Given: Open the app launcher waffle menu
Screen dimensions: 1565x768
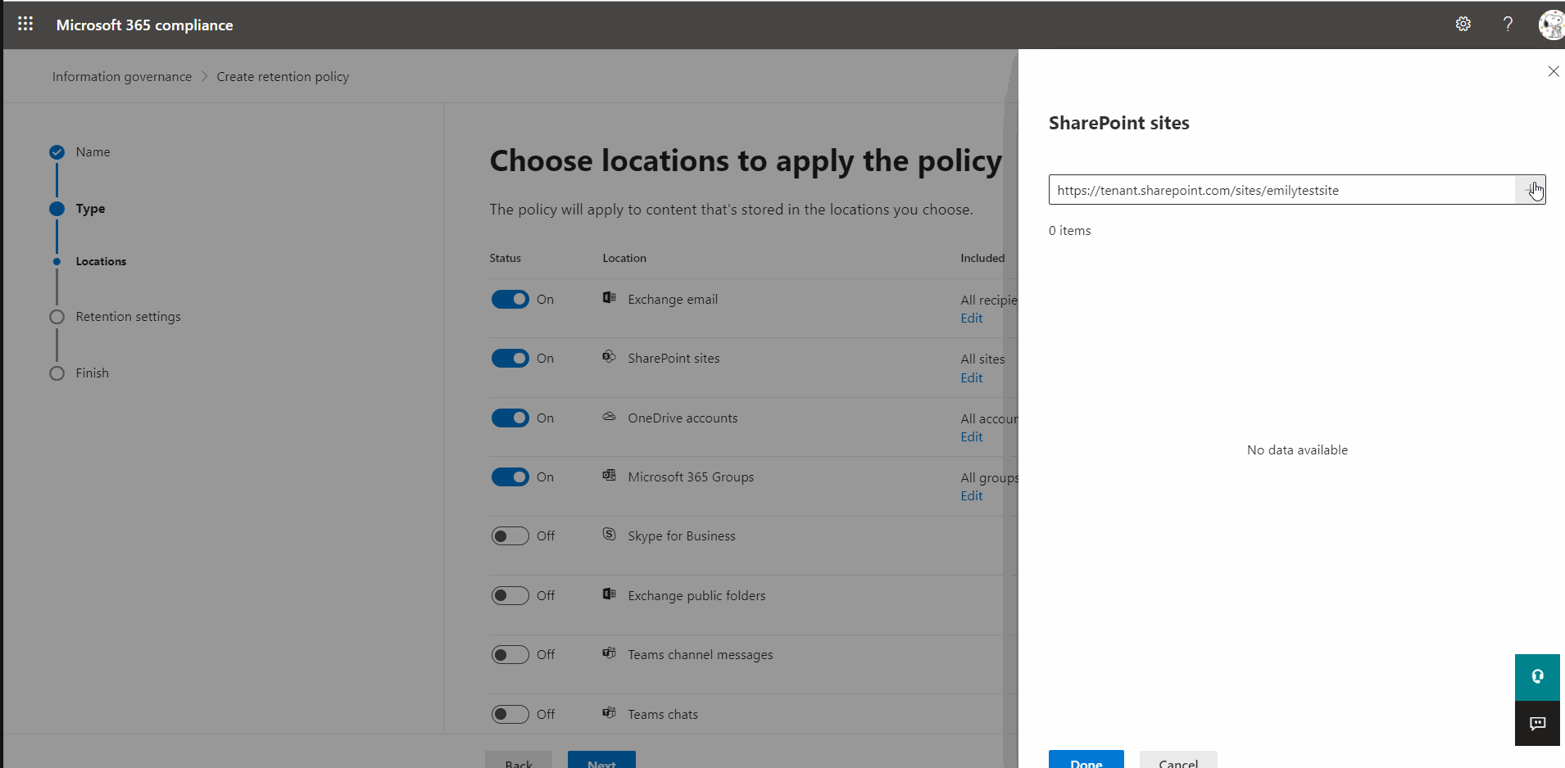Looking at the screenshot, I should point(25,25).
